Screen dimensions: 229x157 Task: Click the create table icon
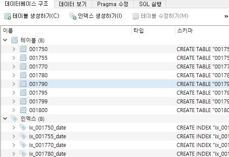7,16
